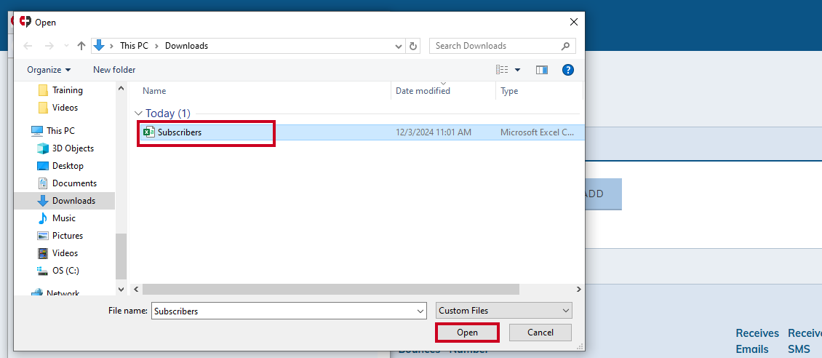Click 'Downloads' in address path

[x=187, y=46]
